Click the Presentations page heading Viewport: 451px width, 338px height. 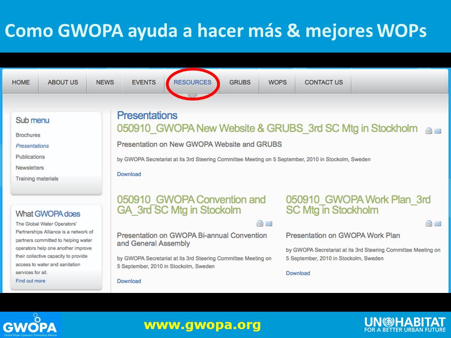(x=147, y=115)
